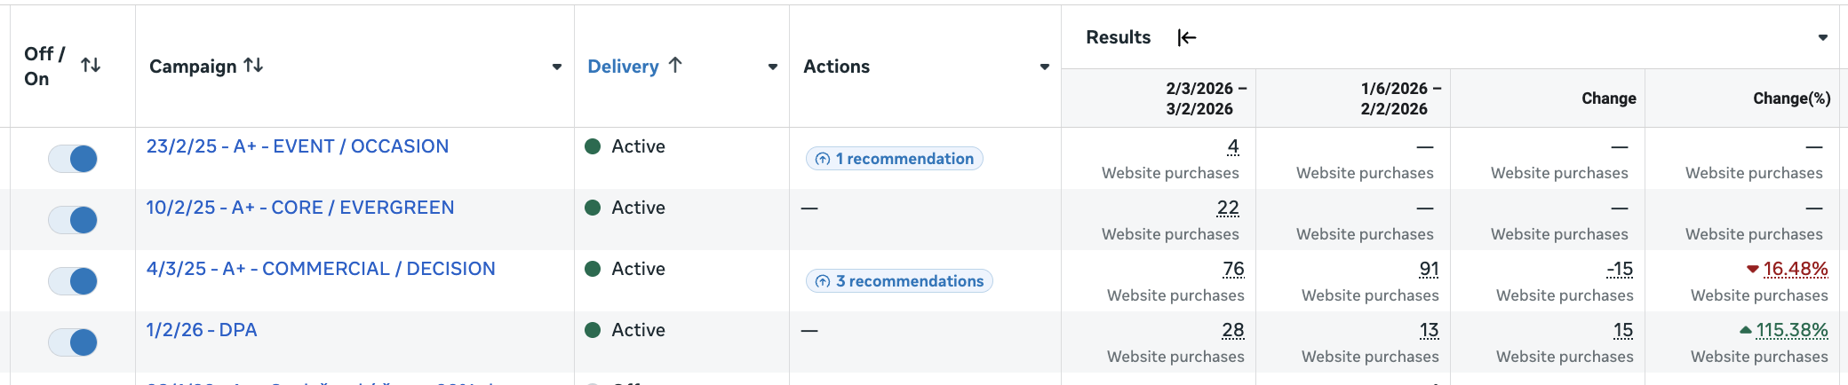This screenshot has width=1848, height=385.
Task: Collapse the Results column group icon
Action: 1187,37
